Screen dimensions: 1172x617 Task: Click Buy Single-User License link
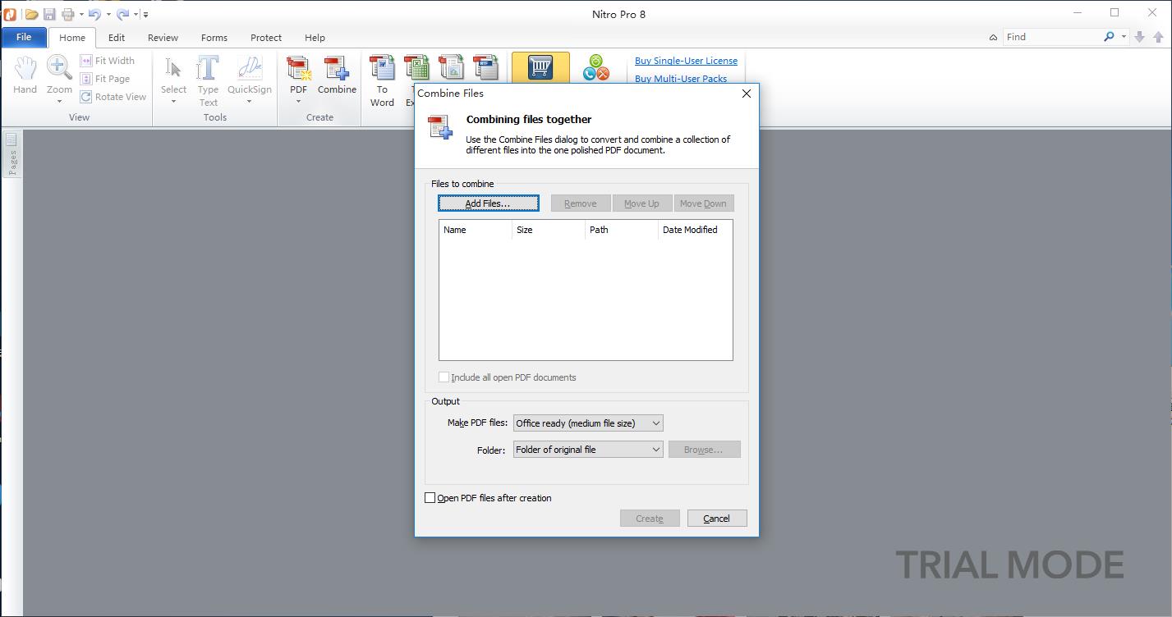tap(686, 61)
